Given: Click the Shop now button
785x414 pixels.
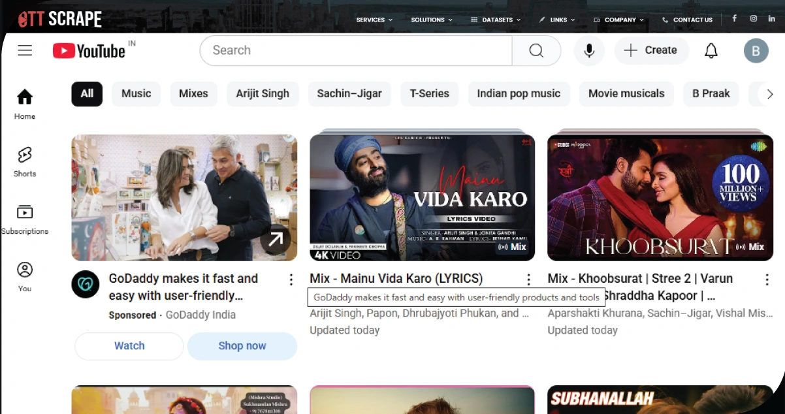Looking at the screenshot, I should coord(242,346).
